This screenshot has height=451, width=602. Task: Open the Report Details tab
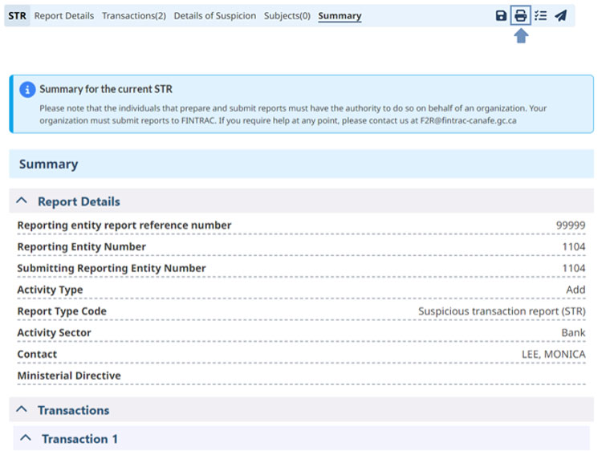pos(64,16)
